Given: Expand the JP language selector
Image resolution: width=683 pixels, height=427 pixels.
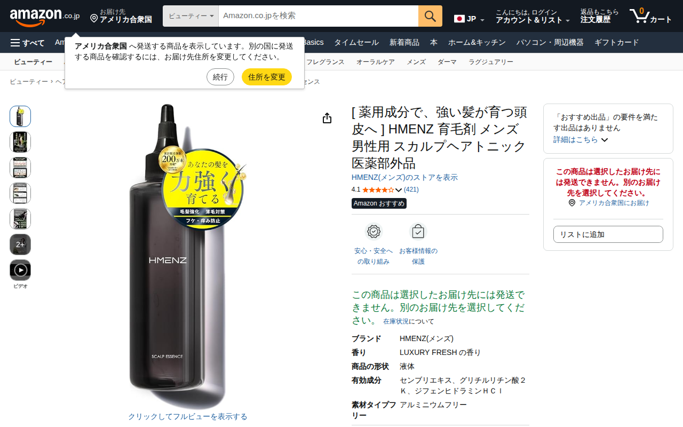Looking at the screenshot, I should [x=469, y=19].
